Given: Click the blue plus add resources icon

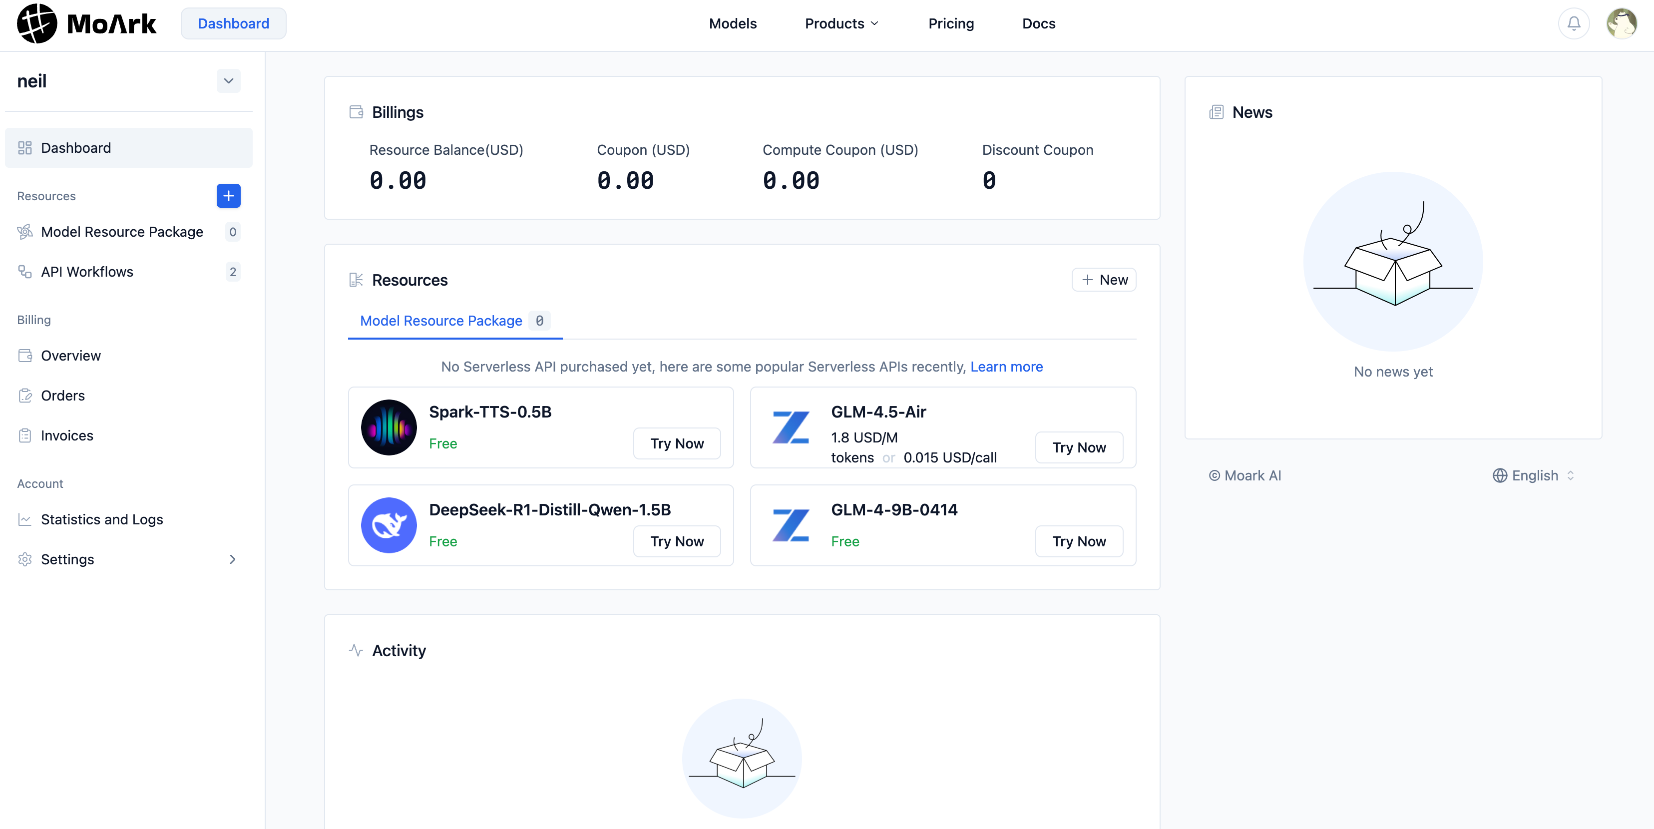Looking at the screenshot, I should (x=228, y=196).
